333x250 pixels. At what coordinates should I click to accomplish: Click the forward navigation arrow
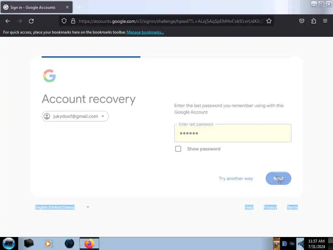(20, 21)
